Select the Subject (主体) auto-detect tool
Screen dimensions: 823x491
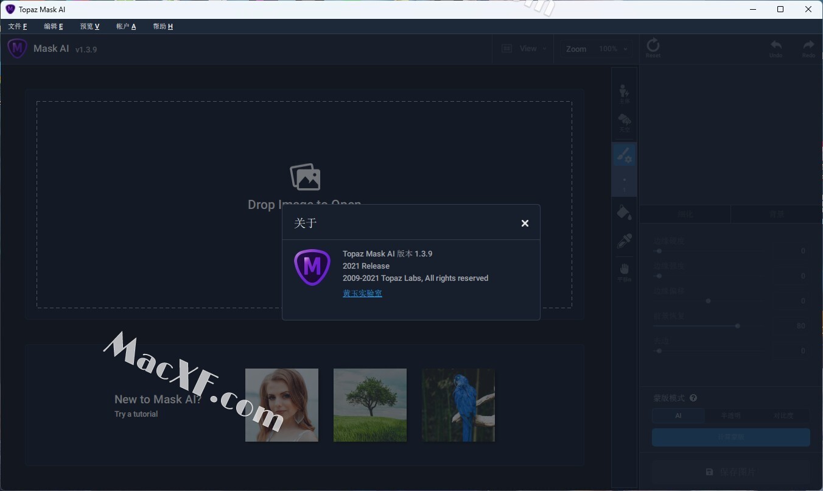[x=624, y=93]
